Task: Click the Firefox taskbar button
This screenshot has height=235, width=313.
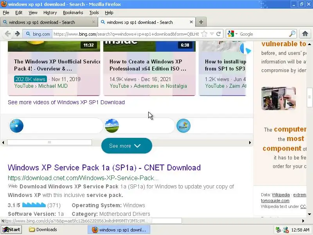Action: (x=119, y=230)
